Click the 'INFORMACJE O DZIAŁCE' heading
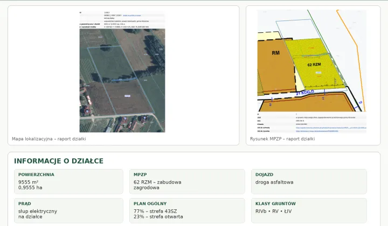Image resolution: width=388 pixels, height=226 pixels. click(59, 161)
